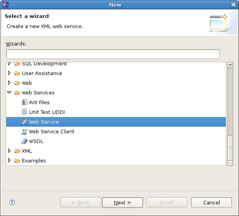Click the WSDL file icon

click(x=24, y=141)
